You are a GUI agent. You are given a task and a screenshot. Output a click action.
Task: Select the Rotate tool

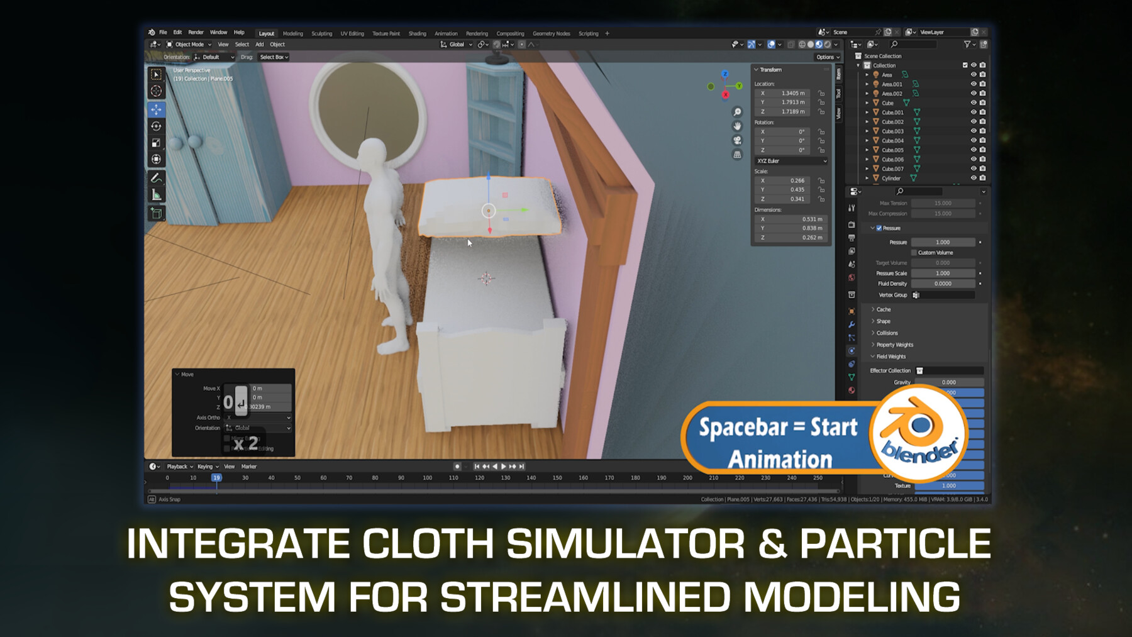155,125
